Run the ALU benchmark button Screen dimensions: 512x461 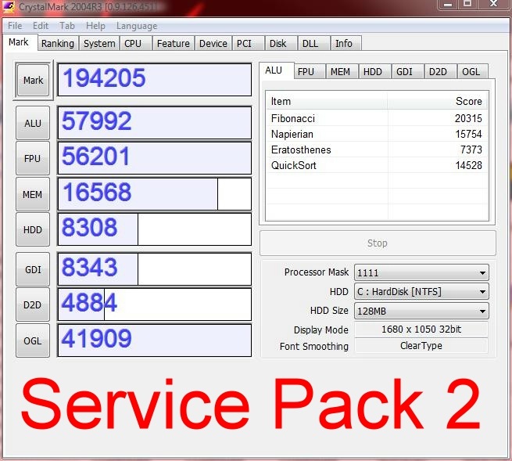[x=33, y=123]
